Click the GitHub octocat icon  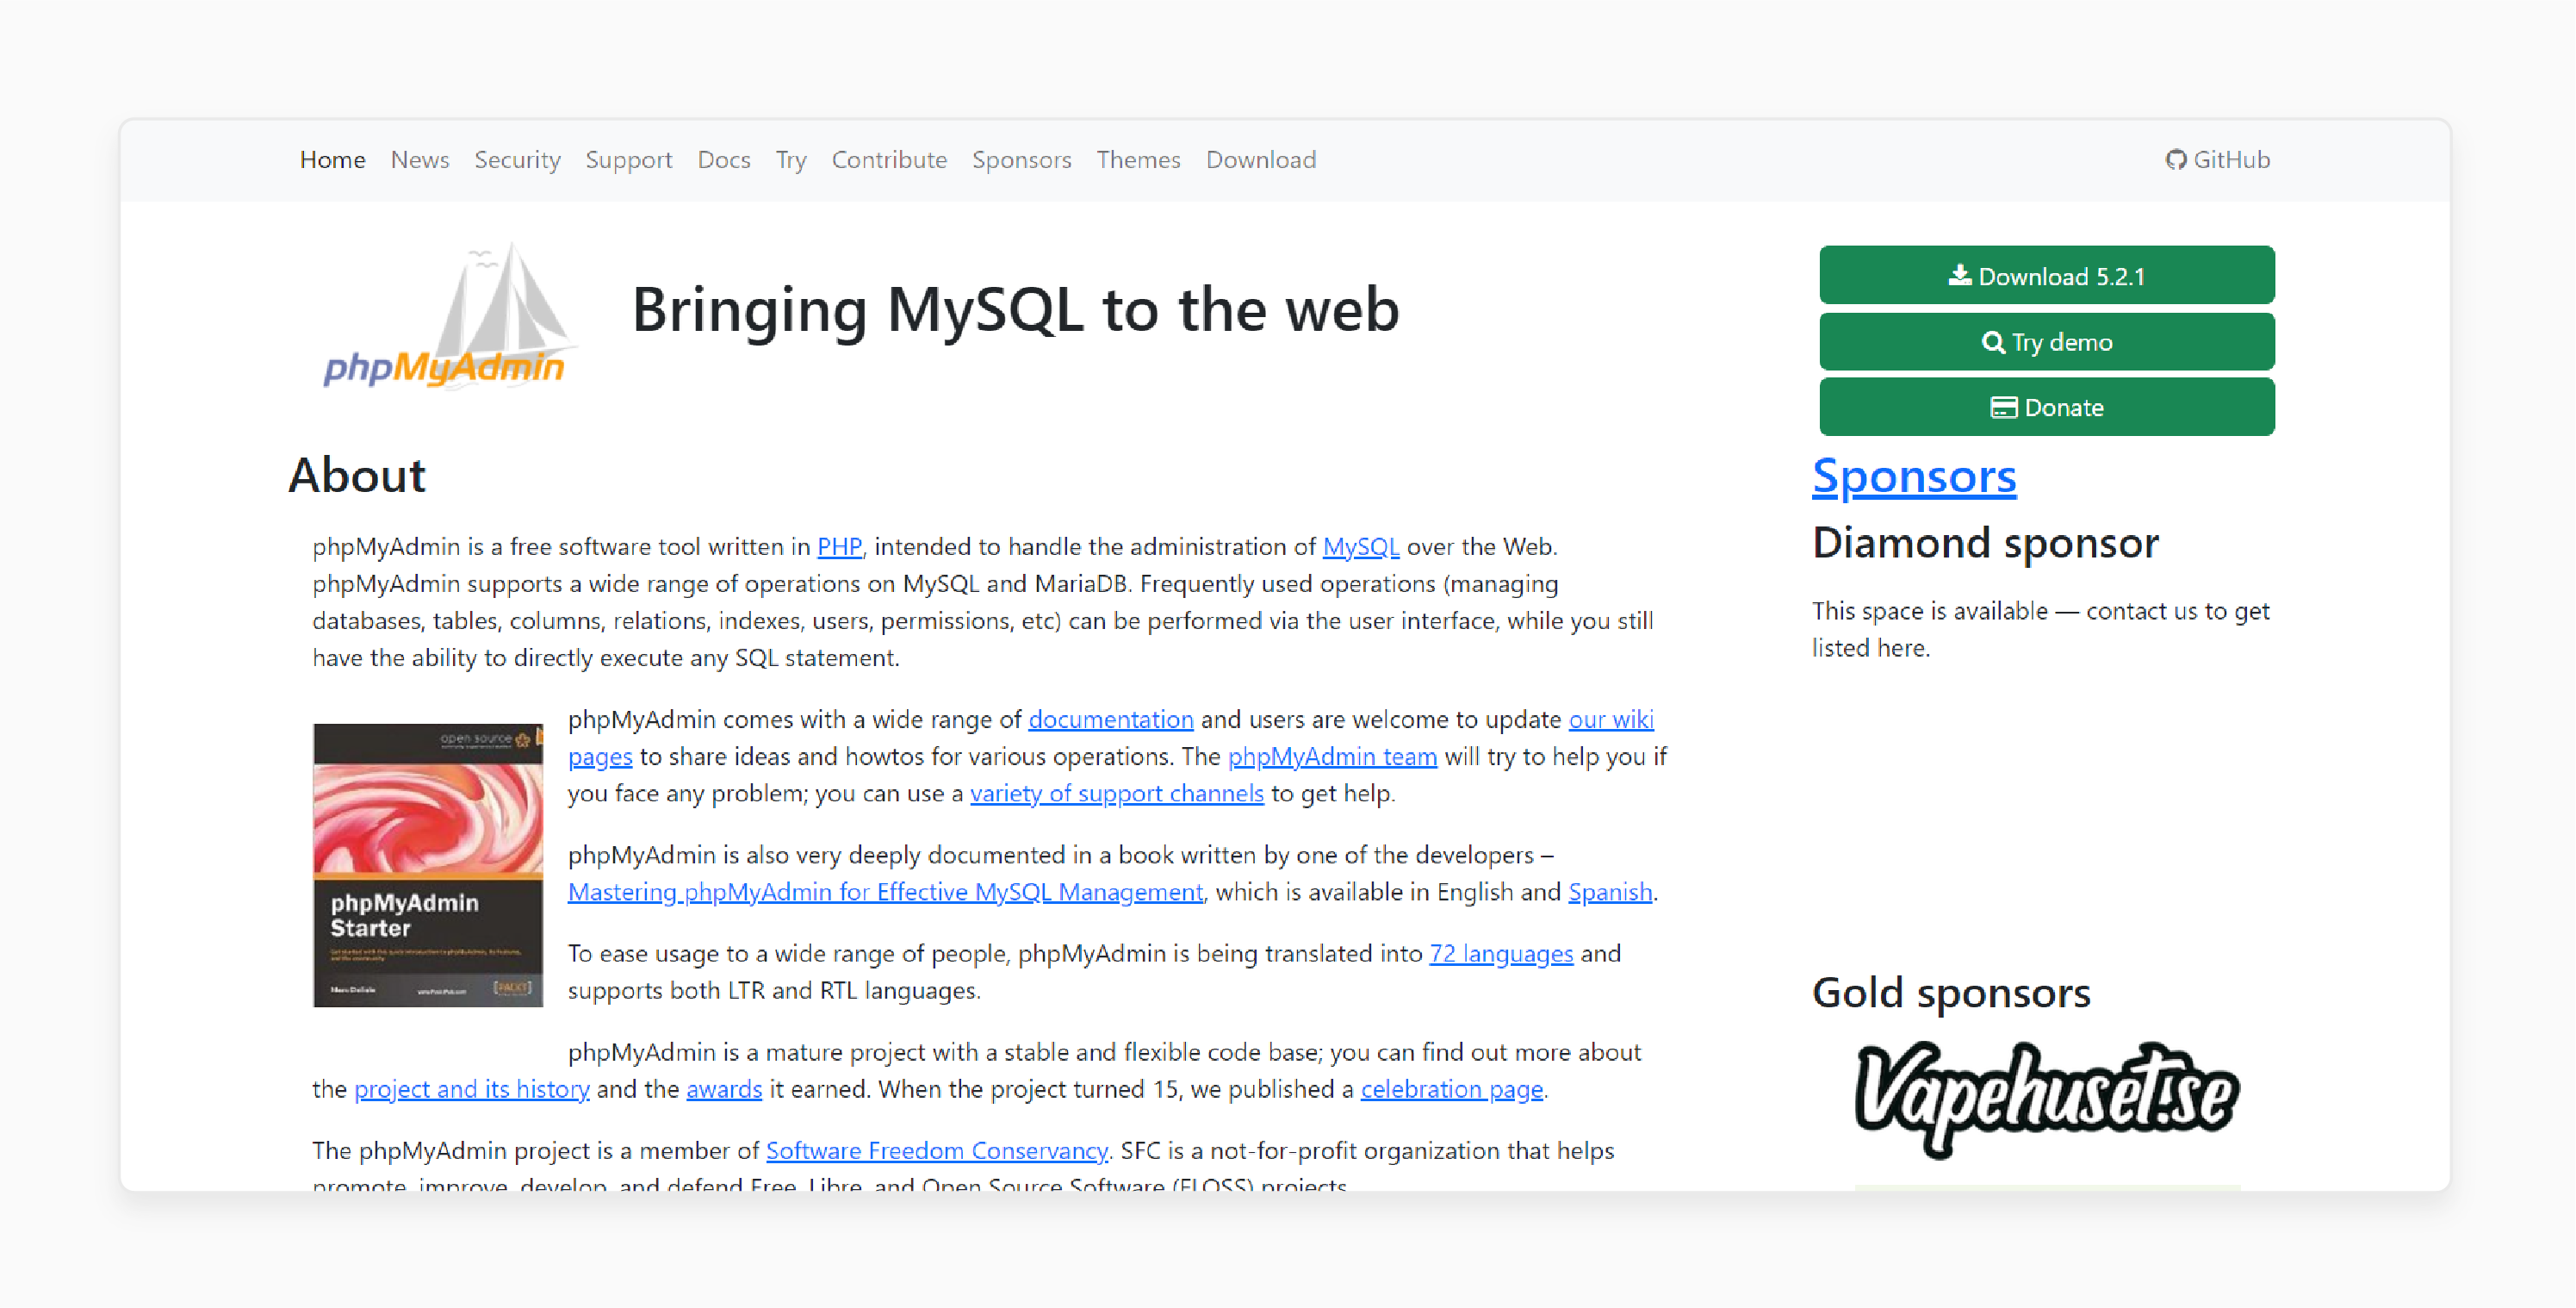pos(2175,160)
